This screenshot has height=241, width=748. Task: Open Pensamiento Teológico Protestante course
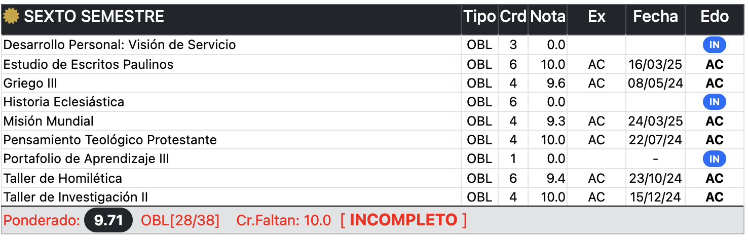pos(110,140)
